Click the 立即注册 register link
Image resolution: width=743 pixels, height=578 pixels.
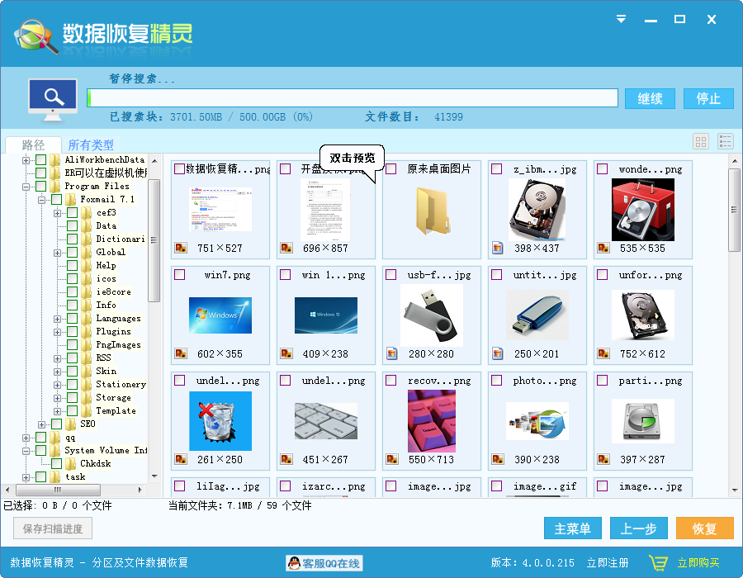click(x=608, y=563)
